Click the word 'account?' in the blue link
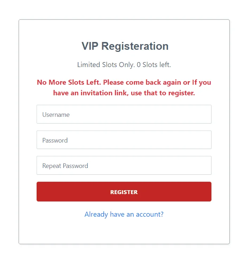This screenshot has height=253, width=235. click(150, 215)
